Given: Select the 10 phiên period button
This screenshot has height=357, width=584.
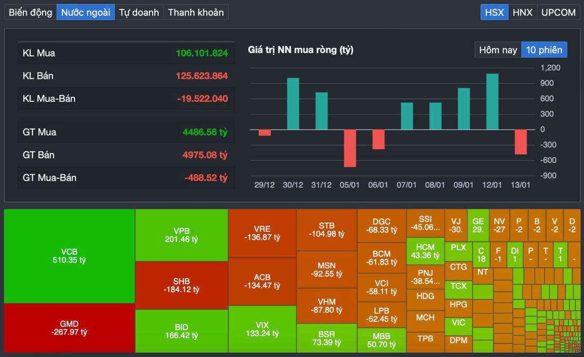Looking at the screenshot, I should point(544,49).
